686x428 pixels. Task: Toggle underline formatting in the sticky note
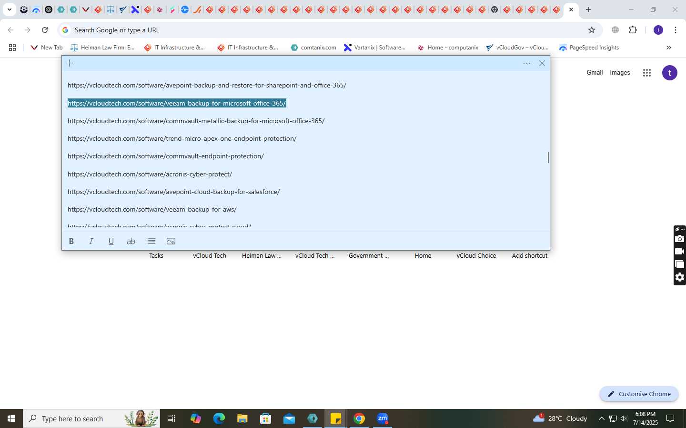(x=111, y=242)
